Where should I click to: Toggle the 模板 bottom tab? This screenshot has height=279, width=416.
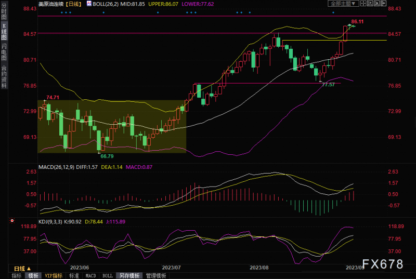tap(33, 276)
